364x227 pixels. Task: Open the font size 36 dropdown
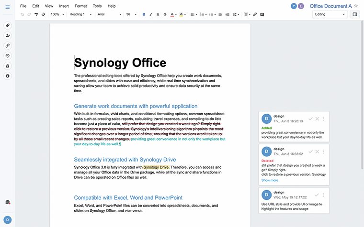click(x=131, y=14)
